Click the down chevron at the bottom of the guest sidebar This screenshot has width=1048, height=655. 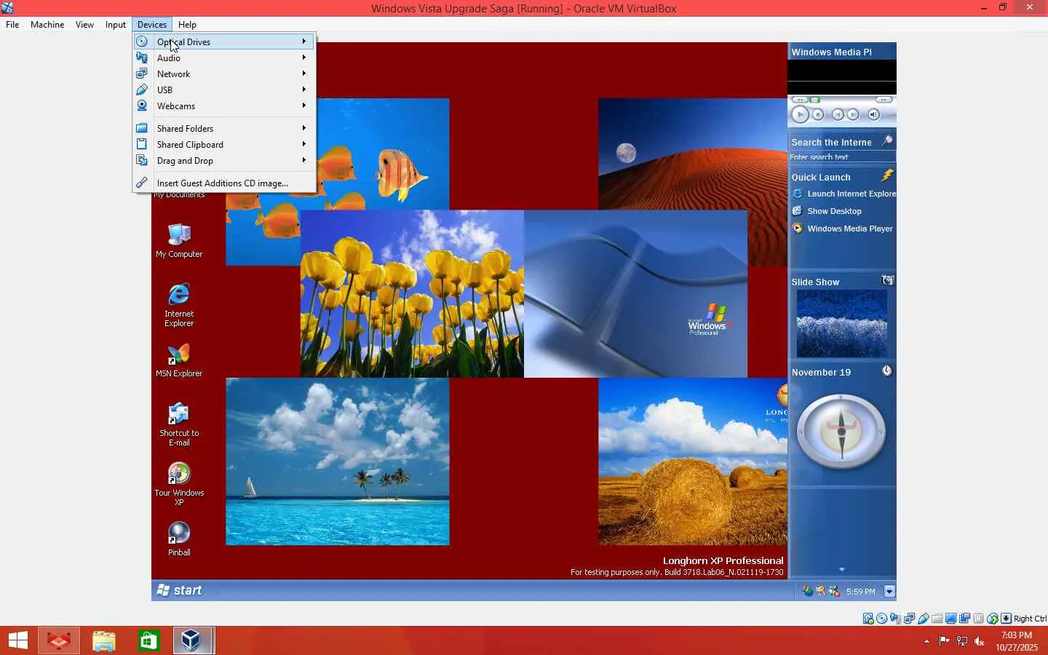(842, 569)
